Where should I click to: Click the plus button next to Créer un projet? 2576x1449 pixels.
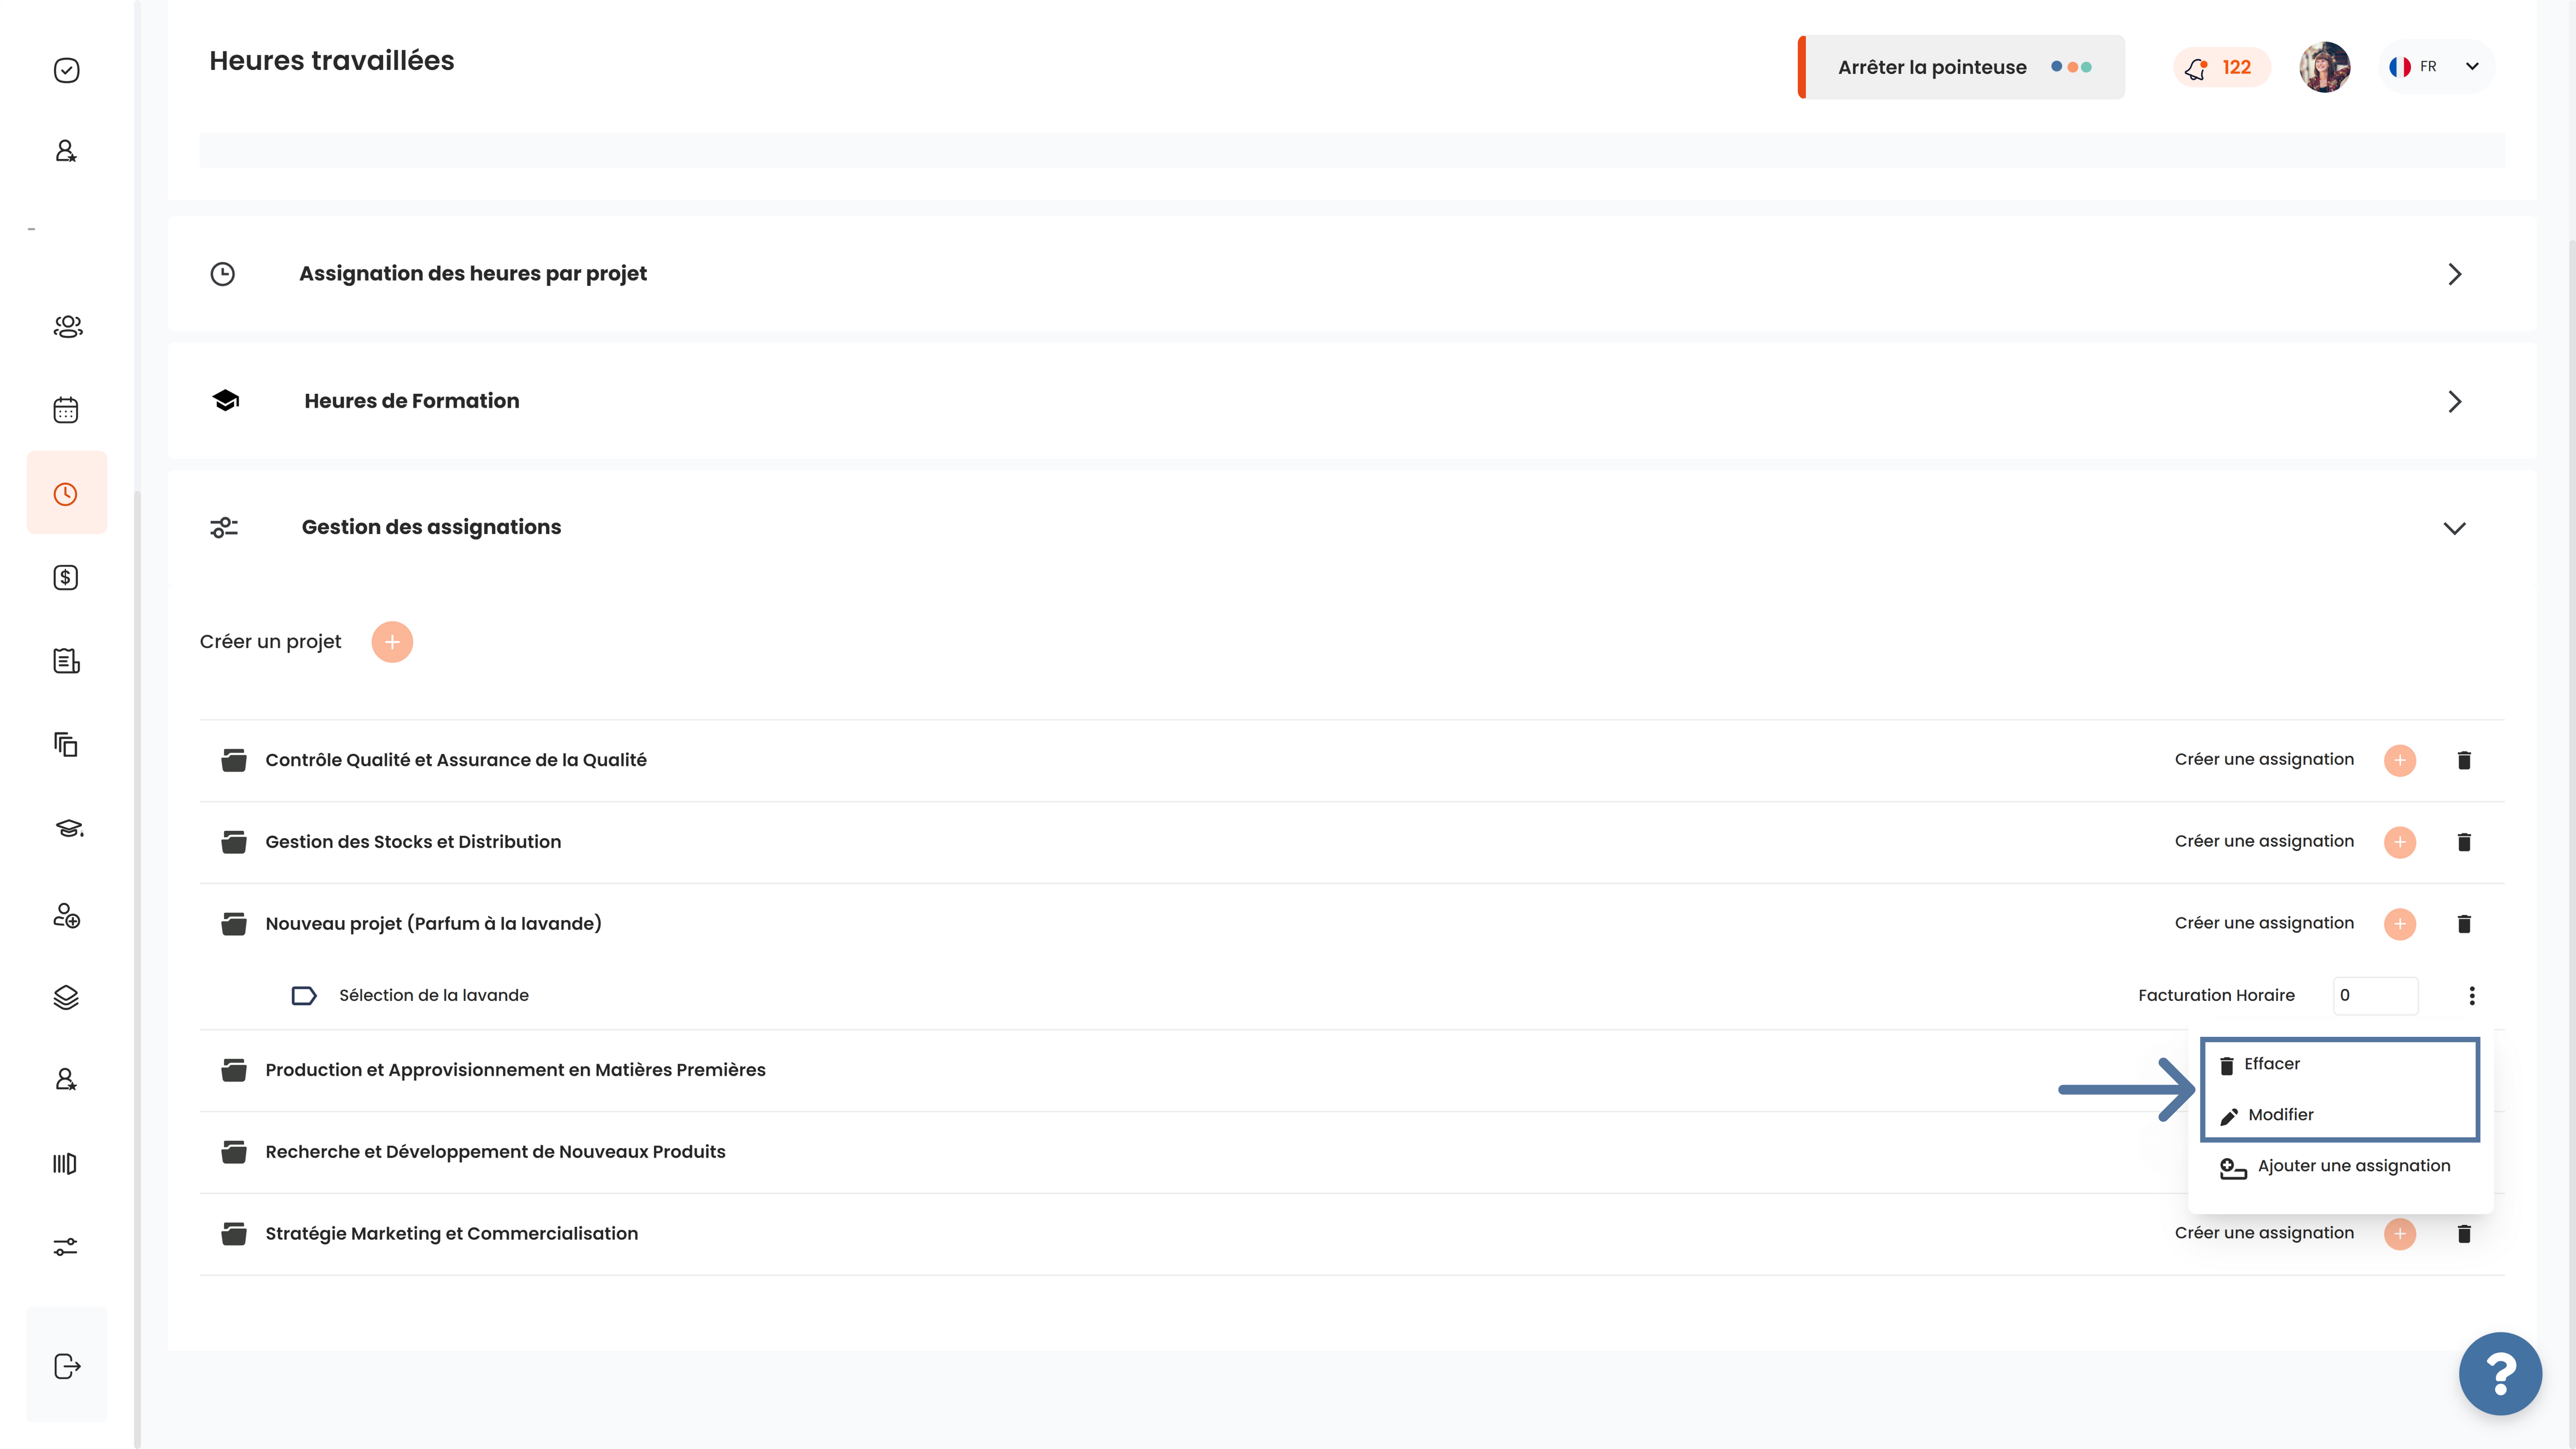[x=392, y=642]
